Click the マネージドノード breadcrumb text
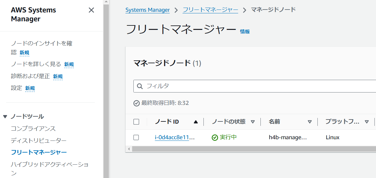The image size is (376, 178). (273, 10)
